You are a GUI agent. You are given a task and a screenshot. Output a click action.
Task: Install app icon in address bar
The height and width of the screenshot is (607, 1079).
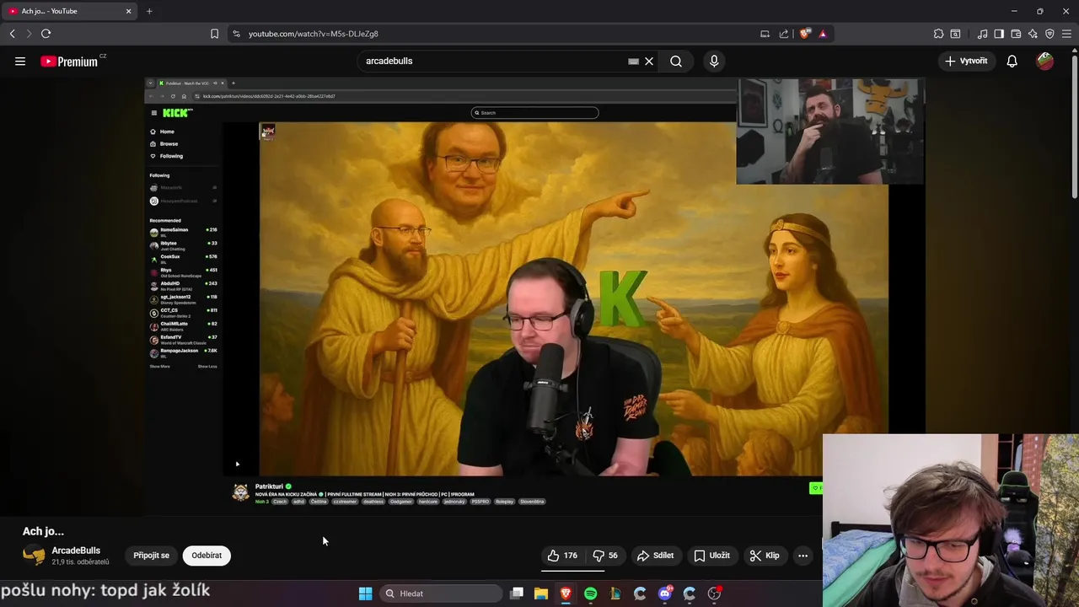765,34
